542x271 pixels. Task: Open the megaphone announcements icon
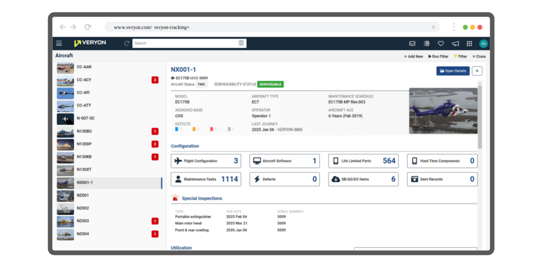pyautogui.click(x=455, y=43)
